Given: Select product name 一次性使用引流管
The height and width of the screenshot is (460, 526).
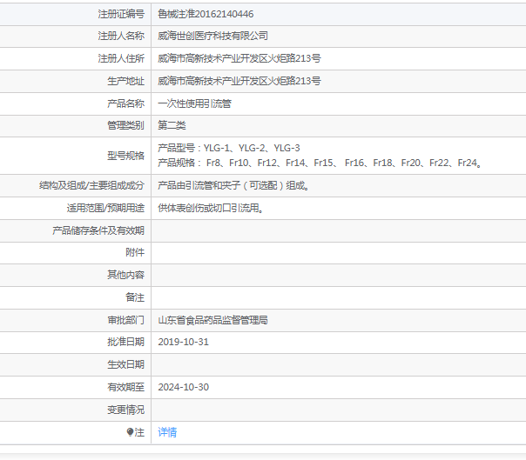Looking at the screenshot, I should pyautogui.click(x=194, y=103).
